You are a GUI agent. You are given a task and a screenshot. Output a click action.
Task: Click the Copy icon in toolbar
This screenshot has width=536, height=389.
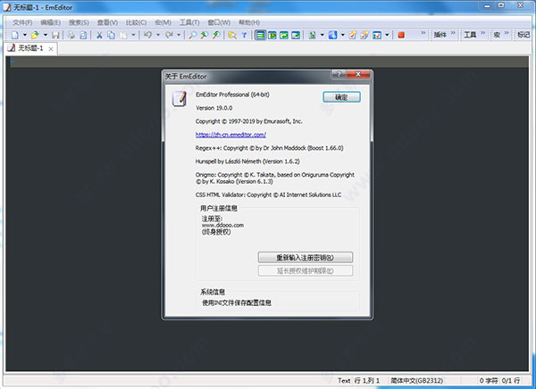(x=111, y=35)
